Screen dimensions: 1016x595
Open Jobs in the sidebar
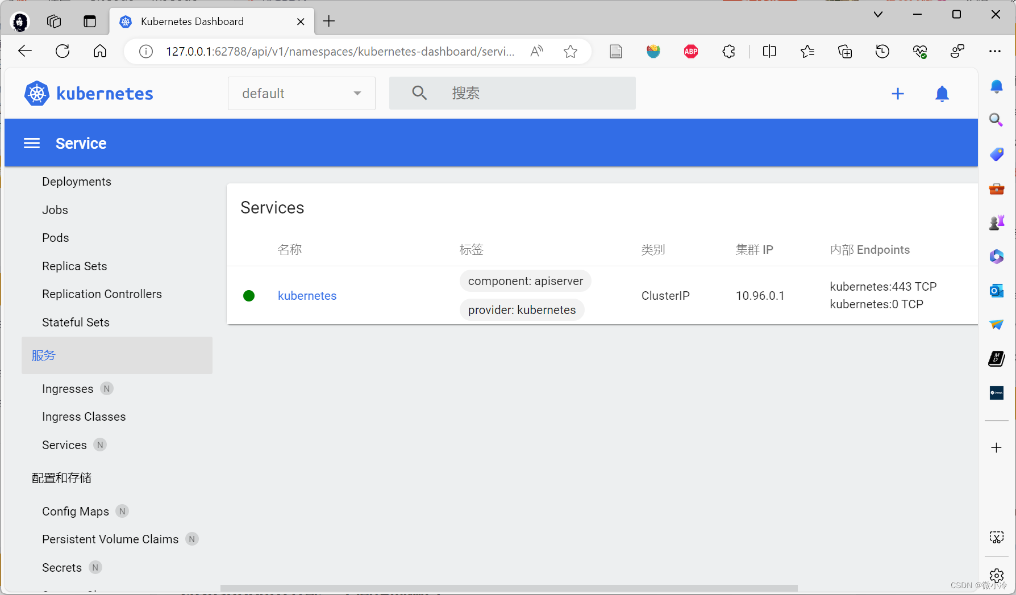tap(55, 210)
